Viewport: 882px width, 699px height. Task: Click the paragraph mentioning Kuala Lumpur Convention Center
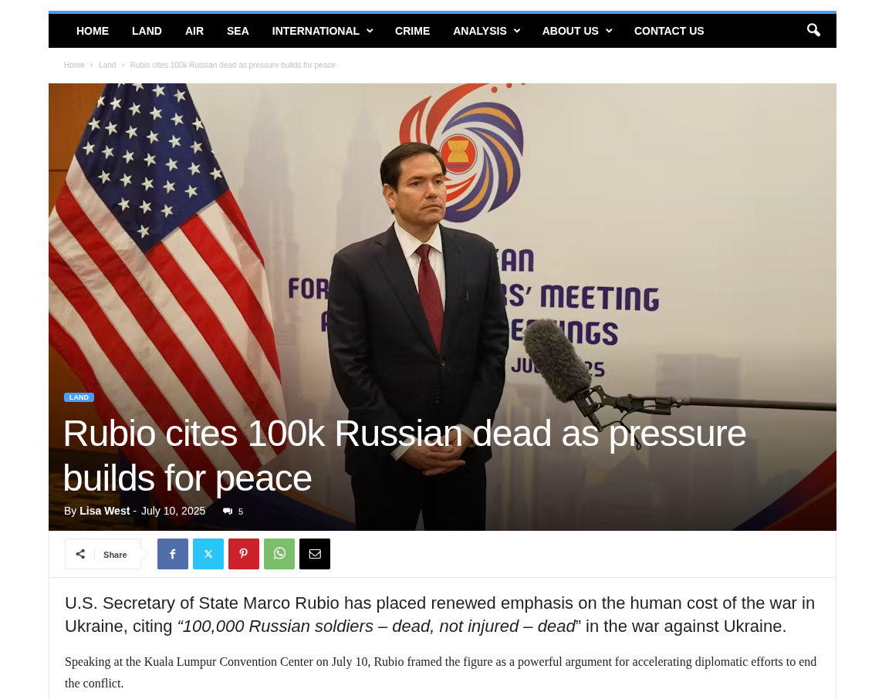(441, 673)
